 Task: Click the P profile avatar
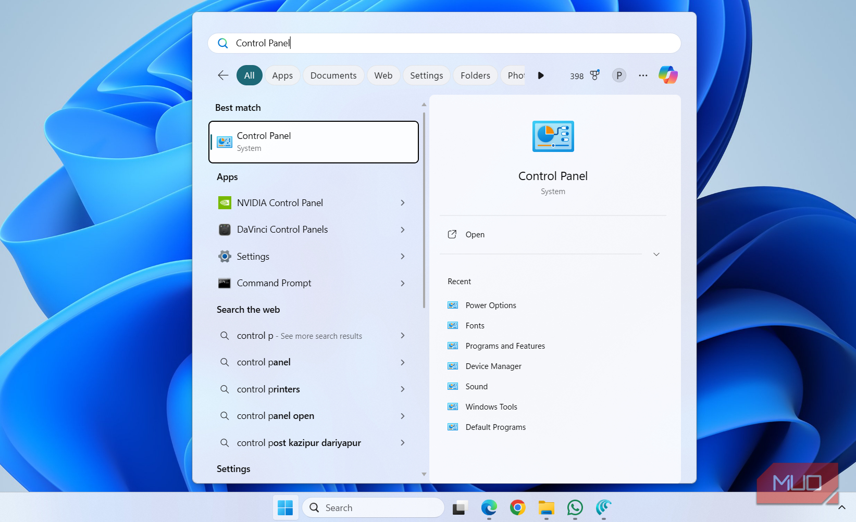tap(619, 75)
